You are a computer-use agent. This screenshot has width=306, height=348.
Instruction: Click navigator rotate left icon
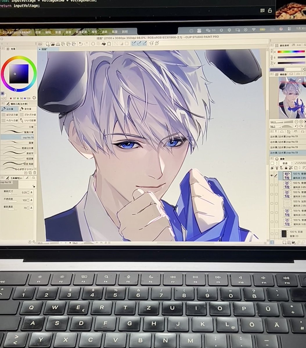tap(296, 126)
